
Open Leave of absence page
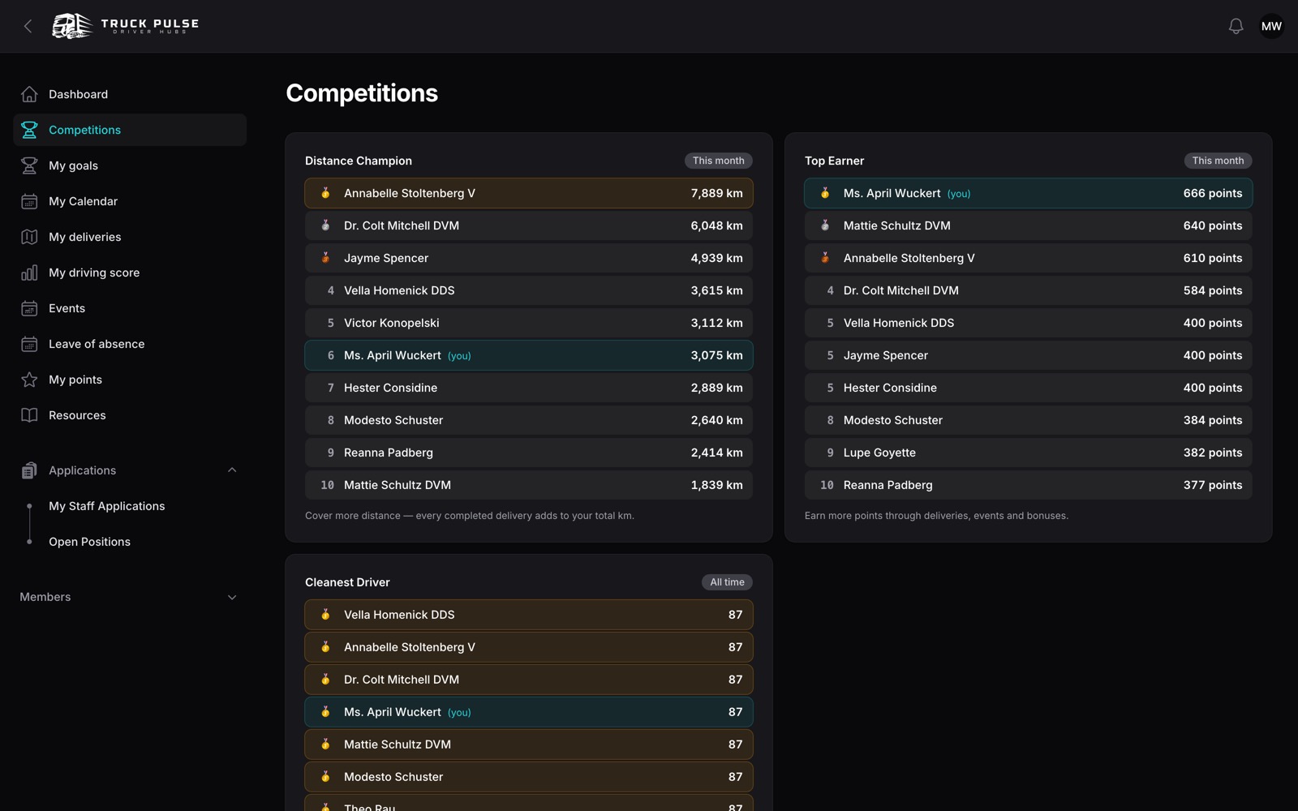click(130, 344)
